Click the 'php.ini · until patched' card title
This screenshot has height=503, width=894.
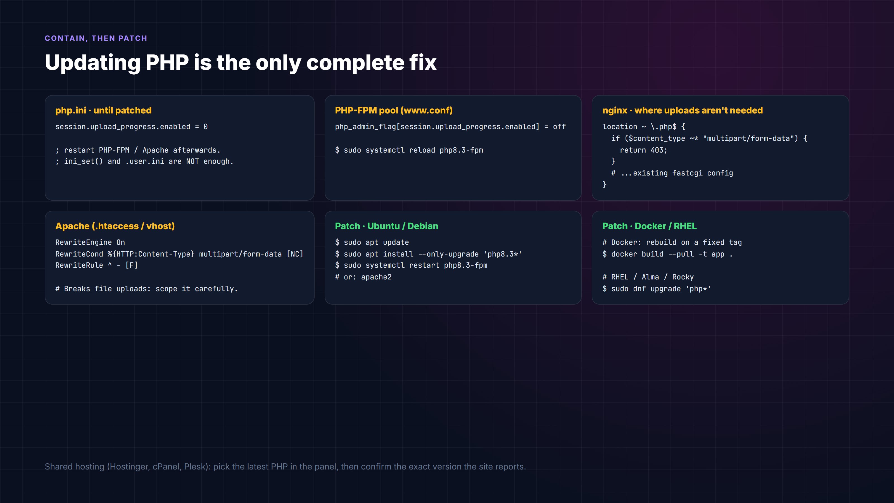(103, 110)
